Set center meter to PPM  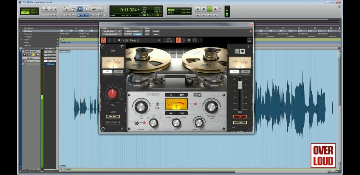tap(182, 113)
